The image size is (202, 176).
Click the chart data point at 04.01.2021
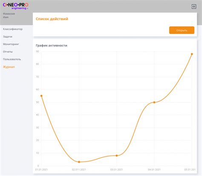pyautogui.click(x=154, y=102)
